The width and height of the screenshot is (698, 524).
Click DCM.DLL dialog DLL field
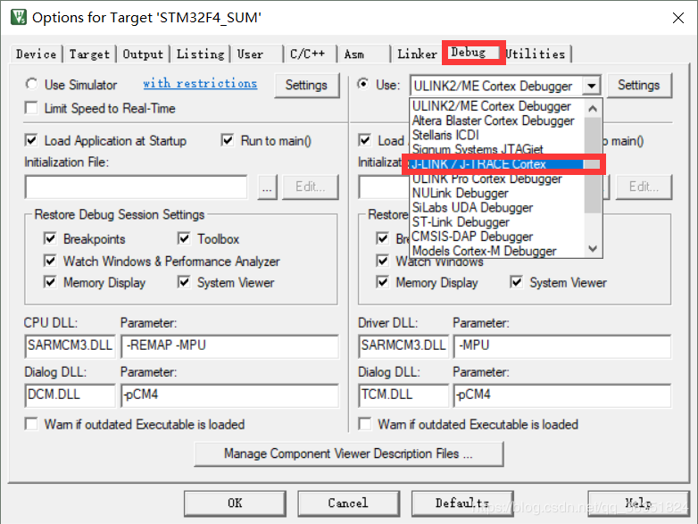pyautogui.click(x=70, y=395)
